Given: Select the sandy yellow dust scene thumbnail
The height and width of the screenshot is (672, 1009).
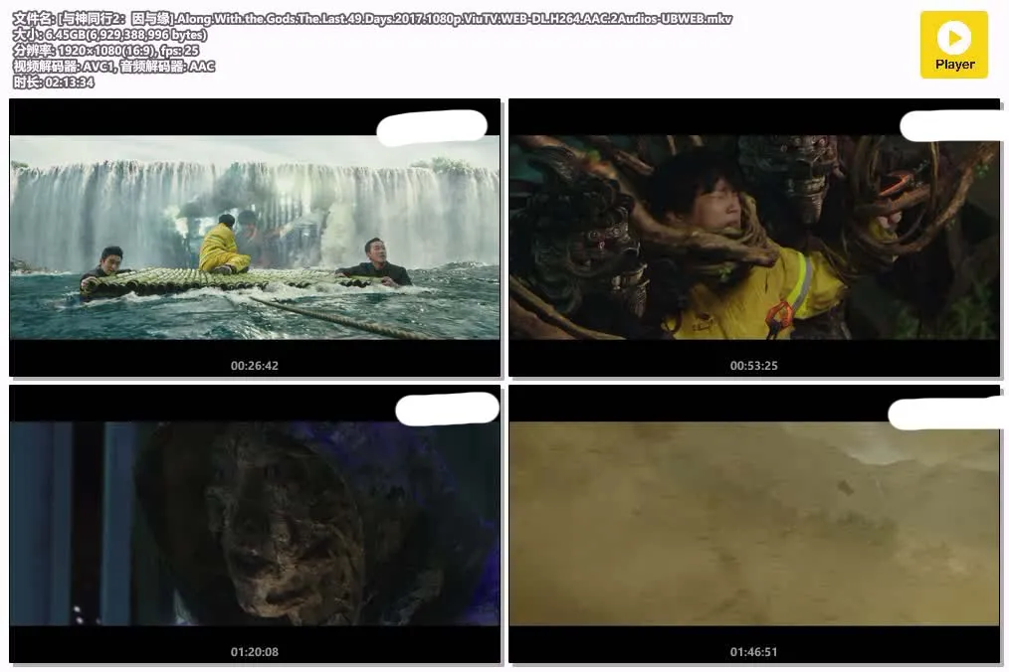Looking at the screenshot, I should [753, 524].
